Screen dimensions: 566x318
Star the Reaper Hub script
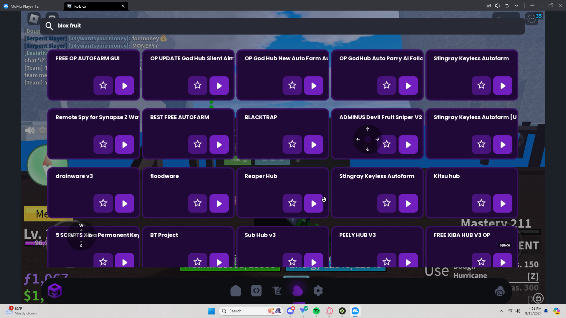click(292, 203)
